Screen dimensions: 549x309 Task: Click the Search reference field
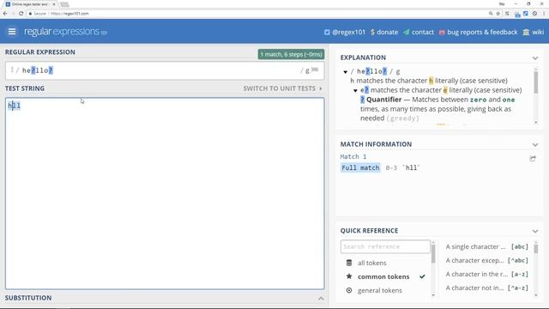pyautogui.click(x=385, y=246)
